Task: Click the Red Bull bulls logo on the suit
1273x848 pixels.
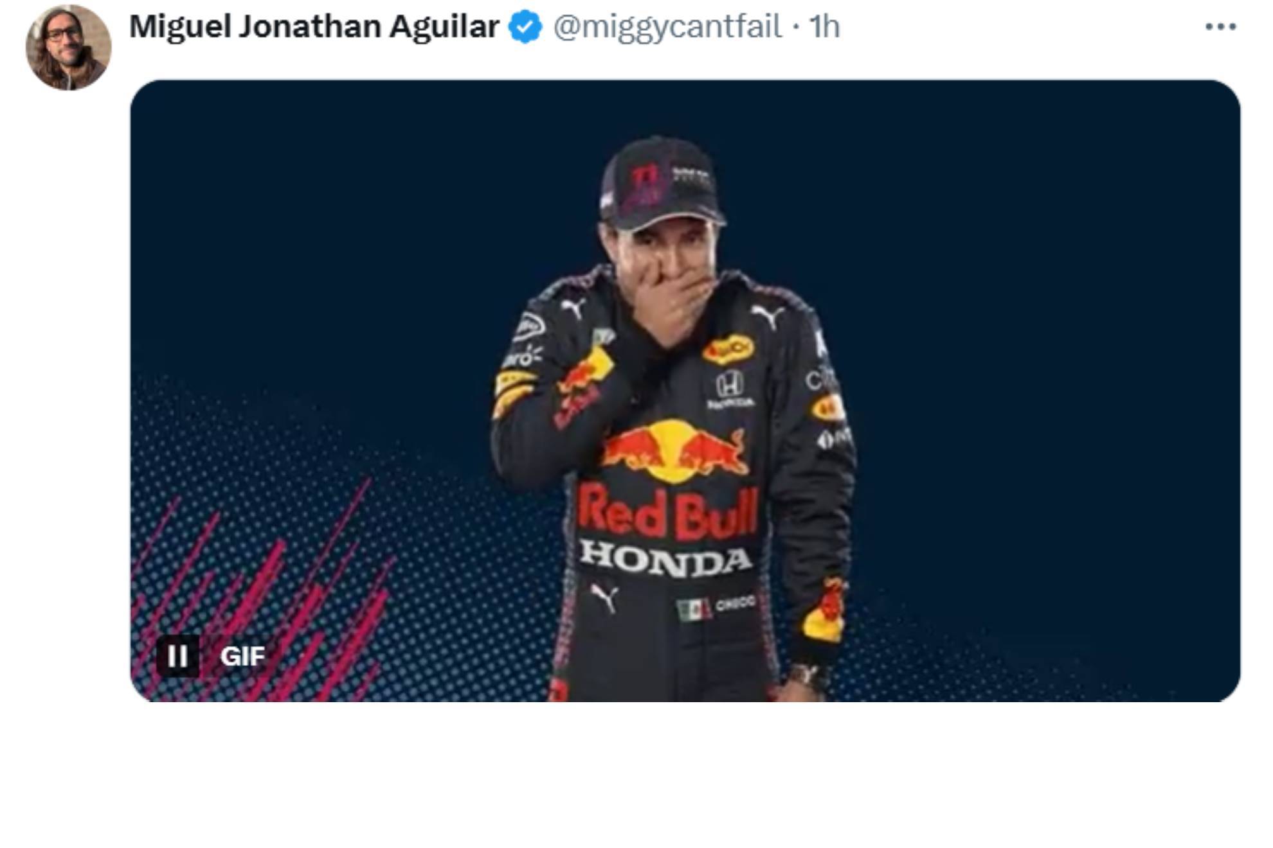Action: (675, 451)
